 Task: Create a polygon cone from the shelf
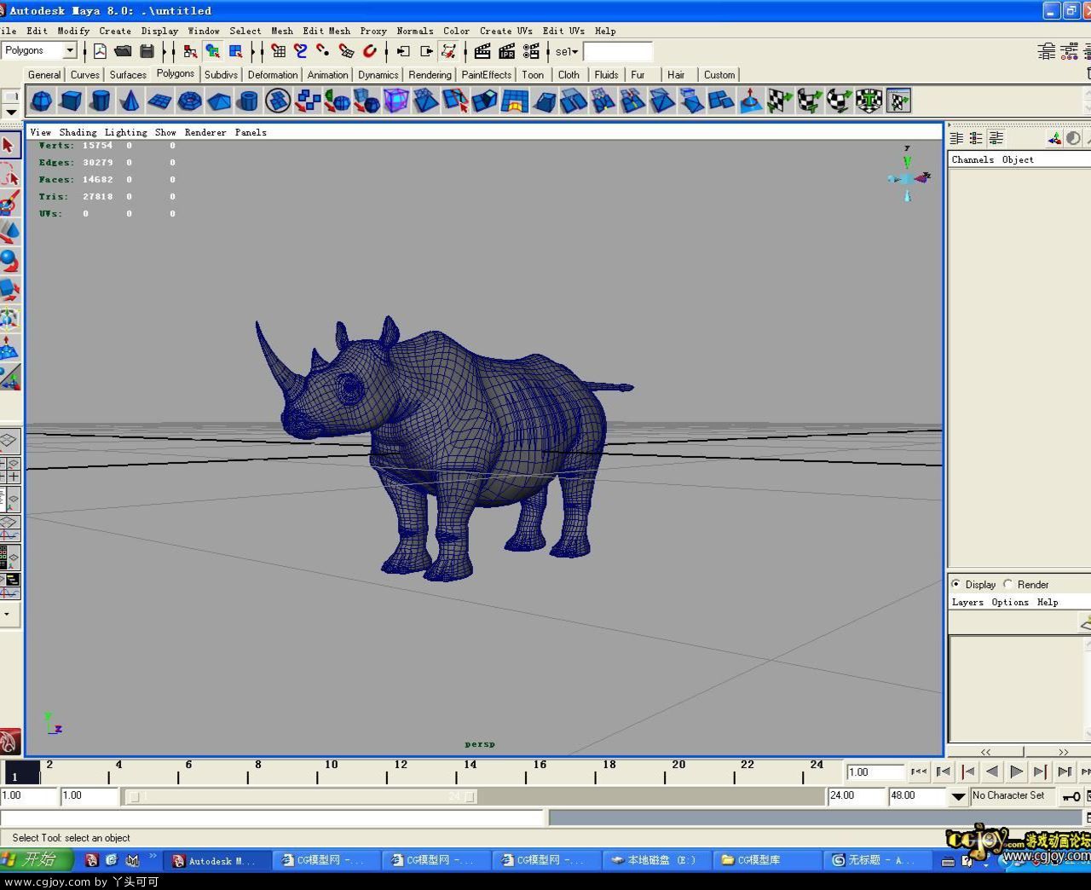point(130,101)
